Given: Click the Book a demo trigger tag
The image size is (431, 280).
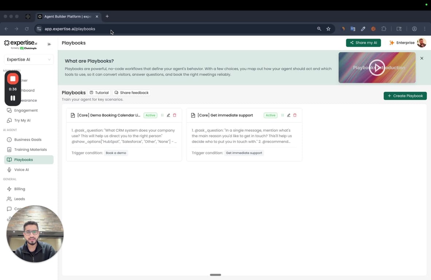Looking at the screenshot, I should tap(116, 153).
